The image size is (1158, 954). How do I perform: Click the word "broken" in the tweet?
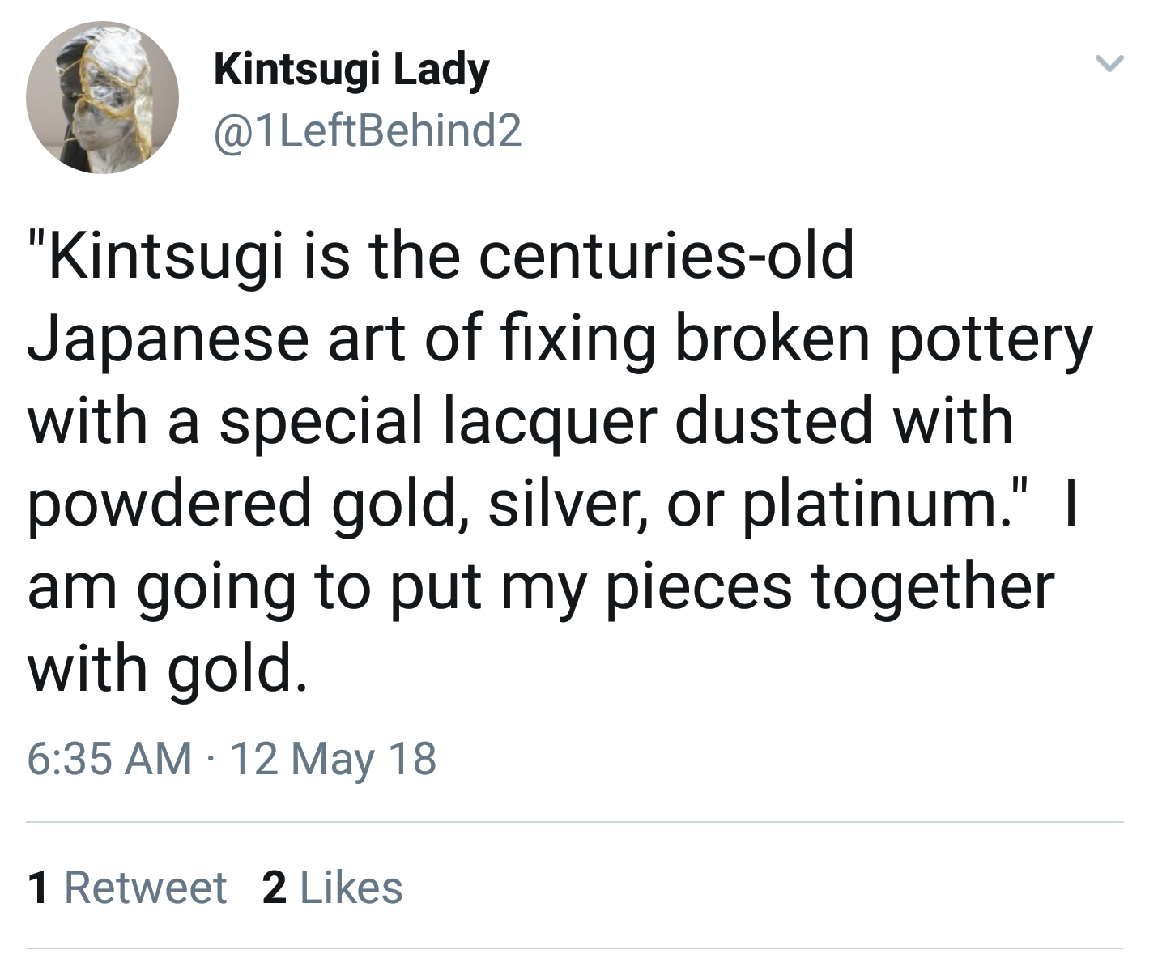click(772, 339)
